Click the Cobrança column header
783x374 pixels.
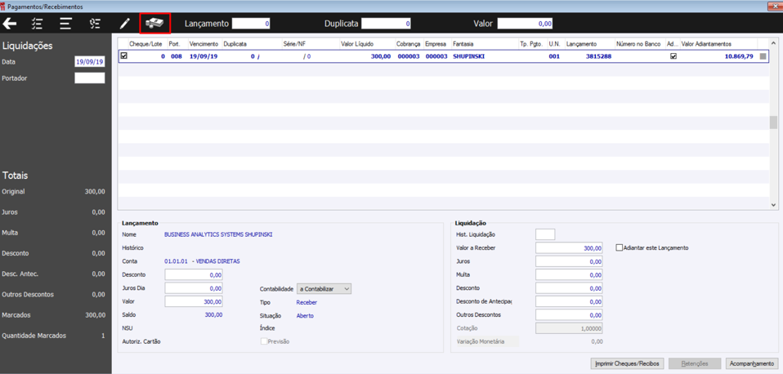click(409, 44)
